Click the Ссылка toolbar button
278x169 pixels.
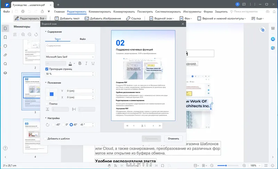[x=133, y=18]
